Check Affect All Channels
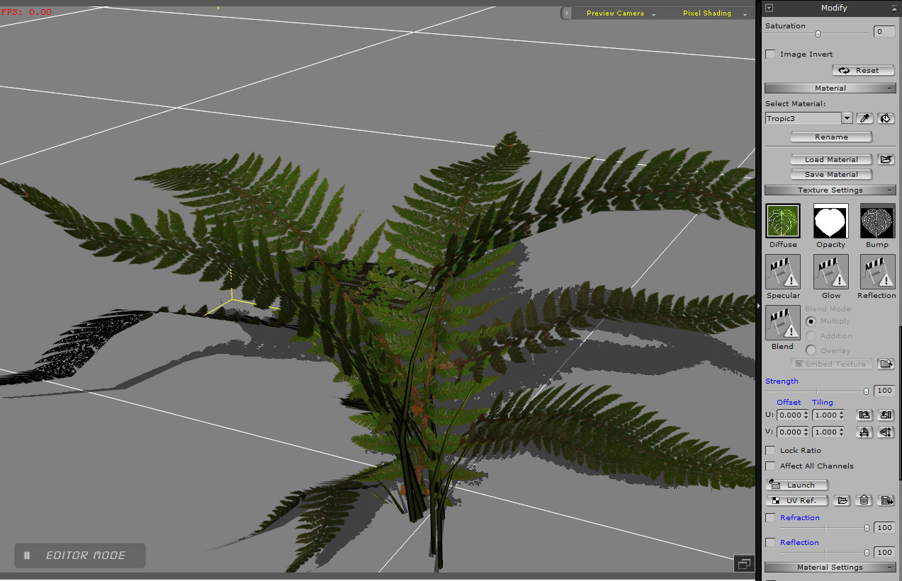902x581 pixels. [x=770, y=466]
